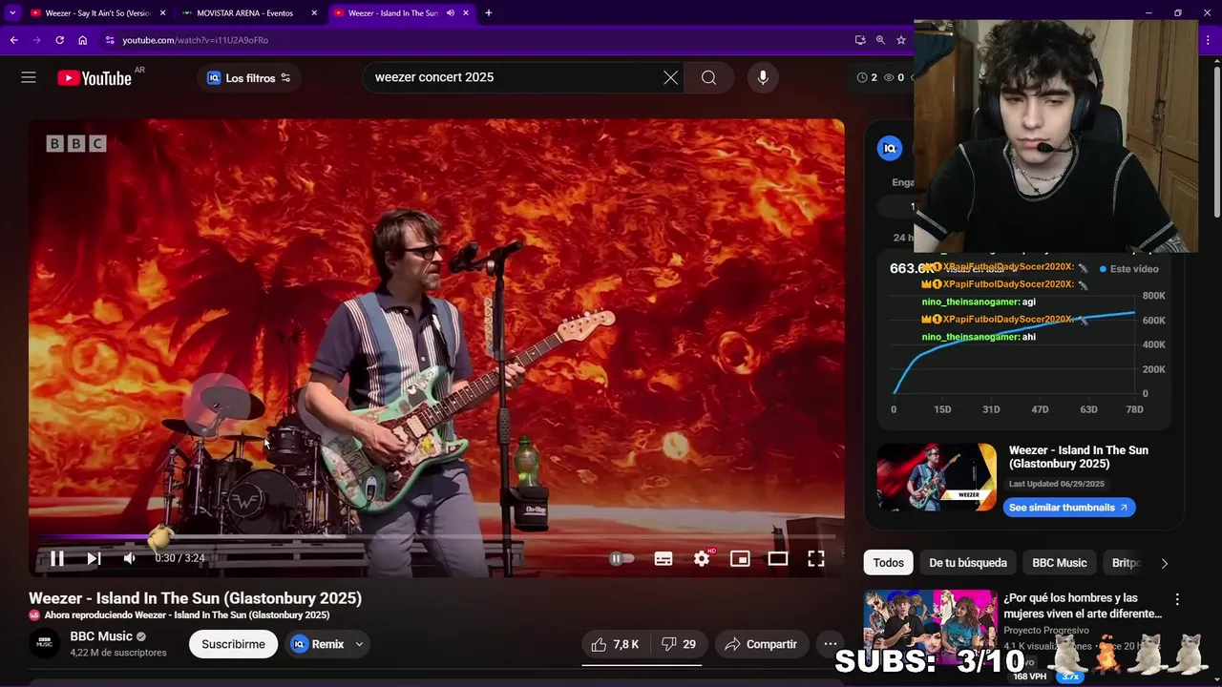Clear the search query with X
Viewport: 1222px width, 687px height.
pyautogui.click(x=671, y=77)
